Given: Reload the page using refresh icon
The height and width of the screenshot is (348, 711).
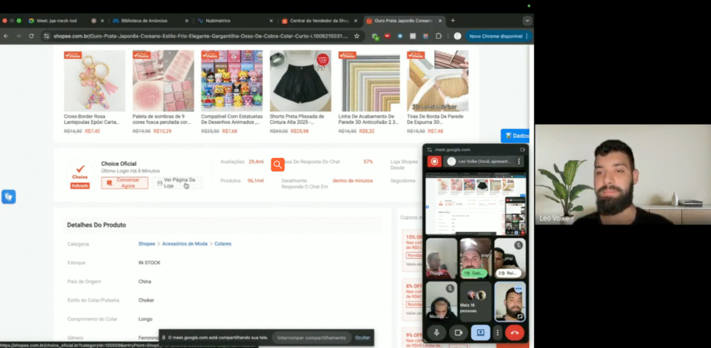Looking at the screenshot, I should coord(31,36).
